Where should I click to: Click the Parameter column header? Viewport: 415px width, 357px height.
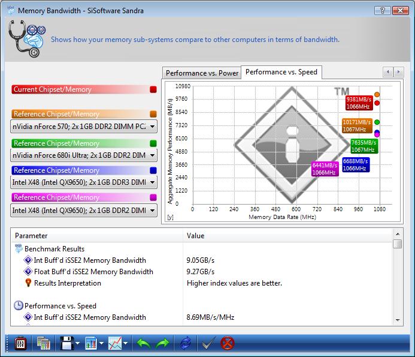pyautogui.click(x=97, y=236)
